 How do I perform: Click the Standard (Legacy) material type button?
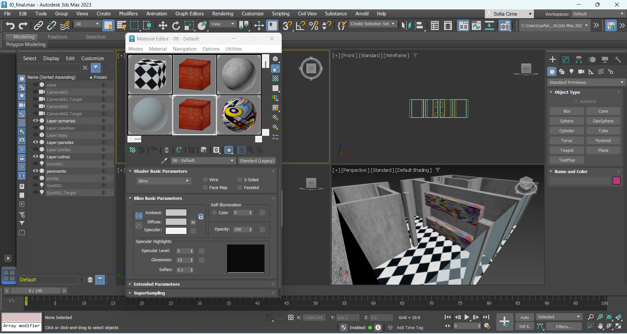click(x=257, y=161)
